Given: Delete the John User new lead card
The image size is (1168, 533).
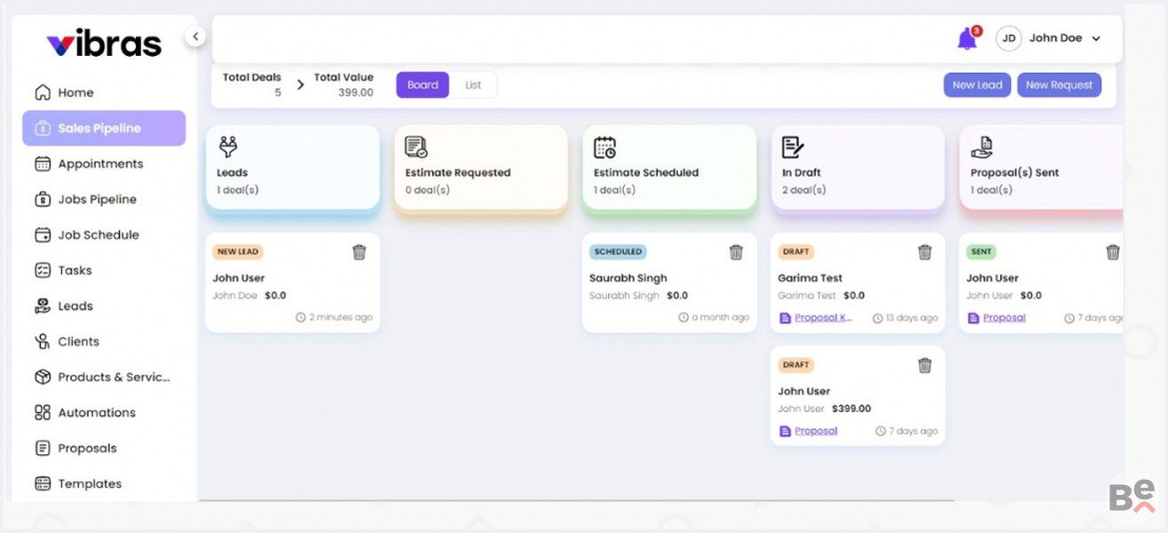Looking at the screenshot, I should (x=359, y=252).
